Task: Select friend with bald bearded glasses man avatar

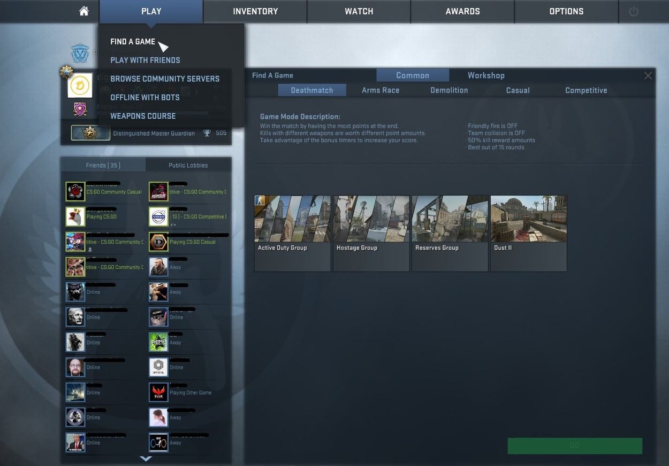Action: [x=75, y=367]
